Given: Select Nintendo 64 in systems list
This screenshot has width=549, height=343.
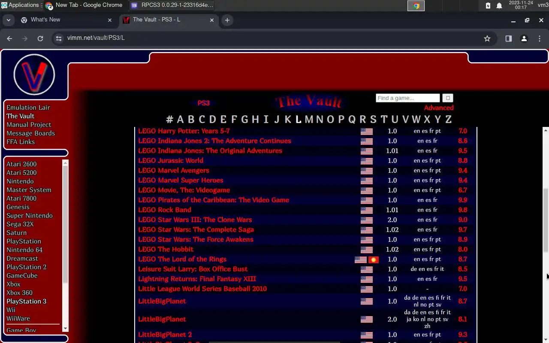Looking at the screenshot, I should [24, 250].
